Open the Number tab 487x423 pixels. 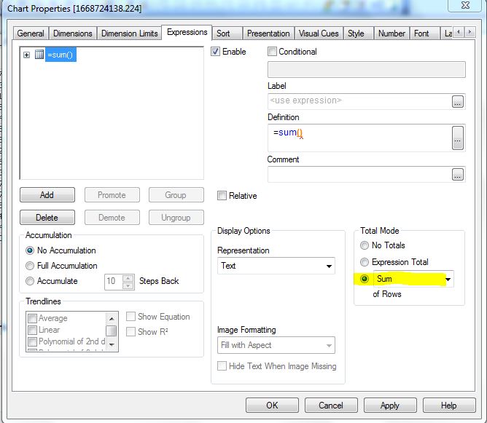tap(391, 33)
